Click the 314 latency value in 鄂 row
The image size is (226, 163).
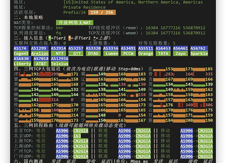[55, 100]
